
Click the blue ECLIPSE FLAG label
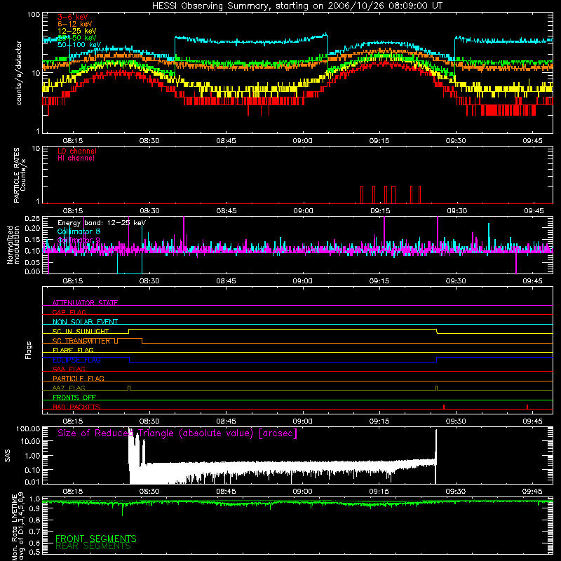click(x=76, y=360)
